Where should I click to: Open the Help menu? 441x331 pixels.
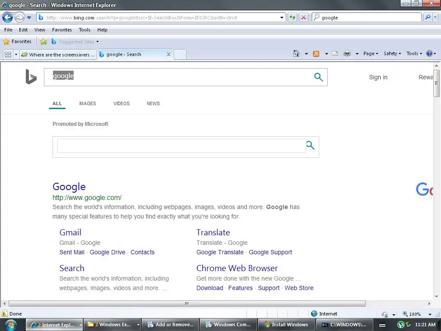click(x=102, y=30)
